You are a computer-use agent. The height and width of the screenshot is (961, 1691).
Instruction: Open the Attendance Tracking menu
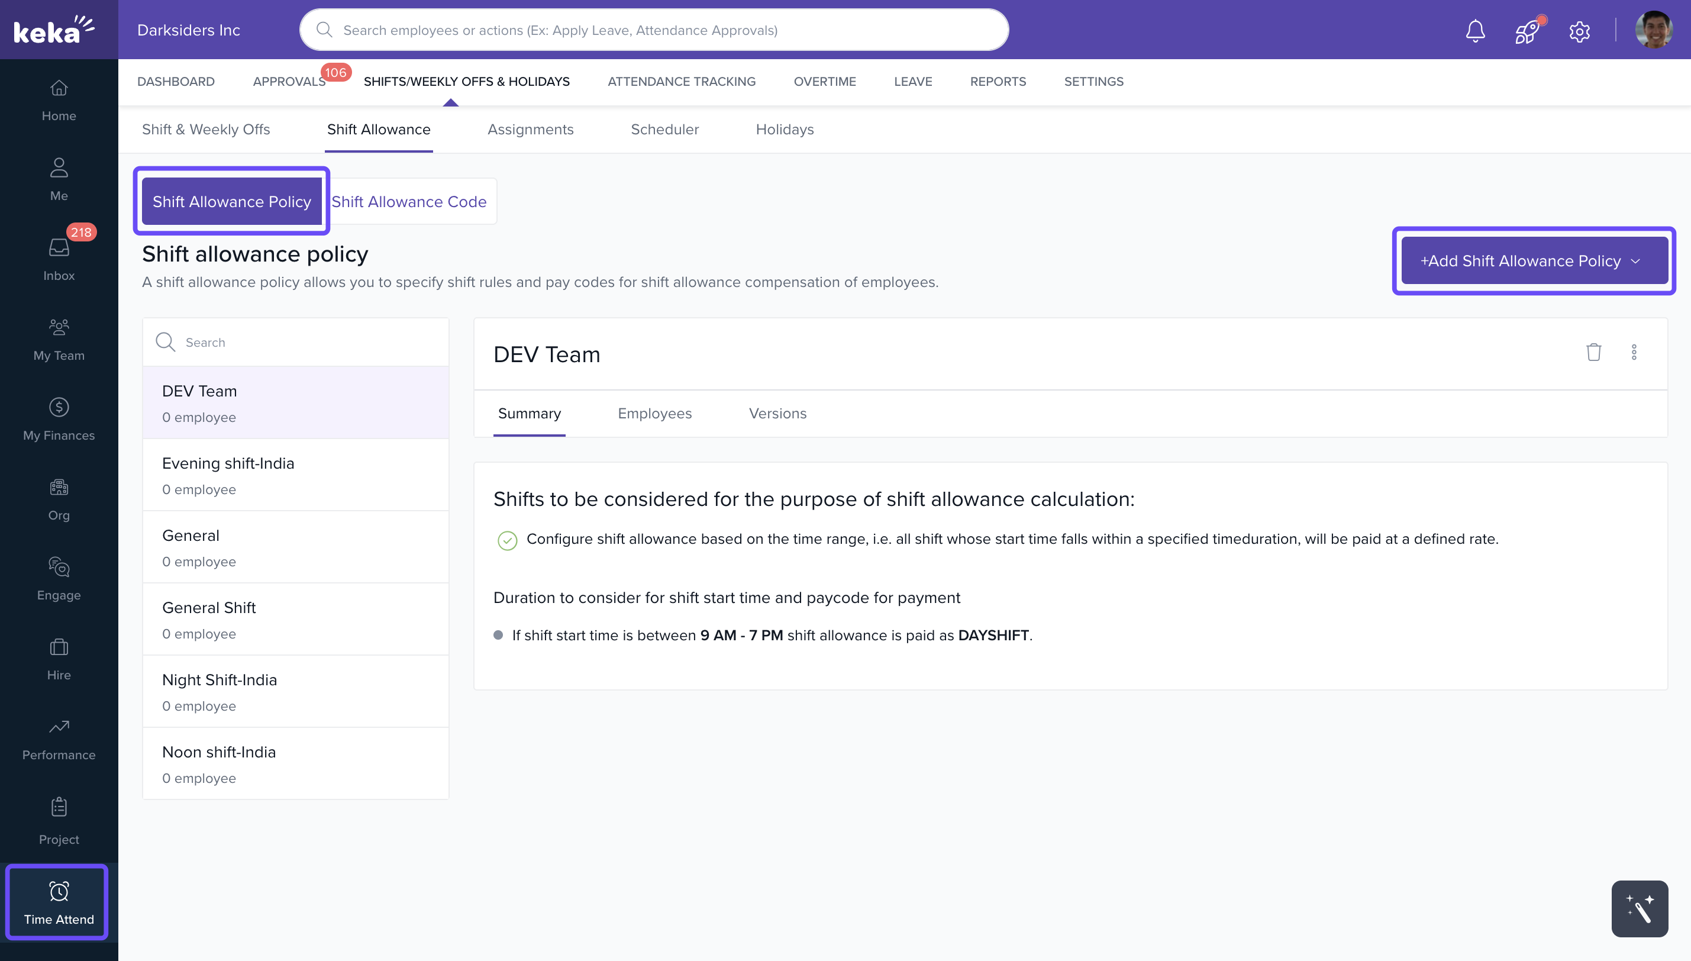(x=682, y=81)
